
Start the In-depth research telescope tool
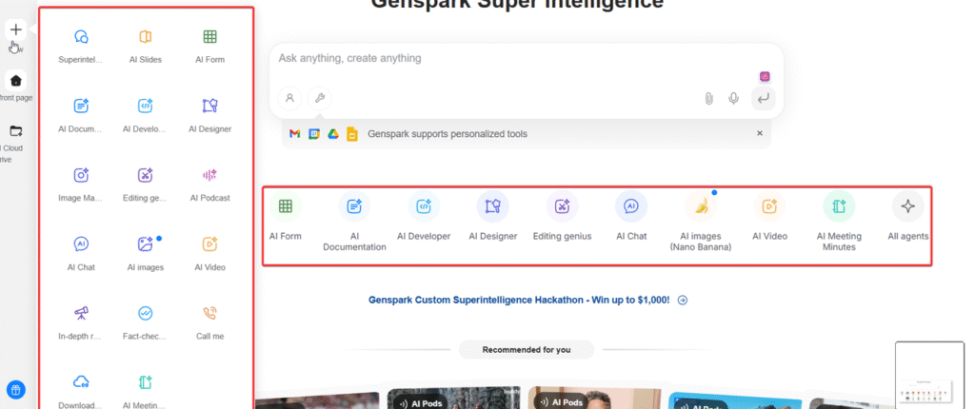click(x=82, y=312)
